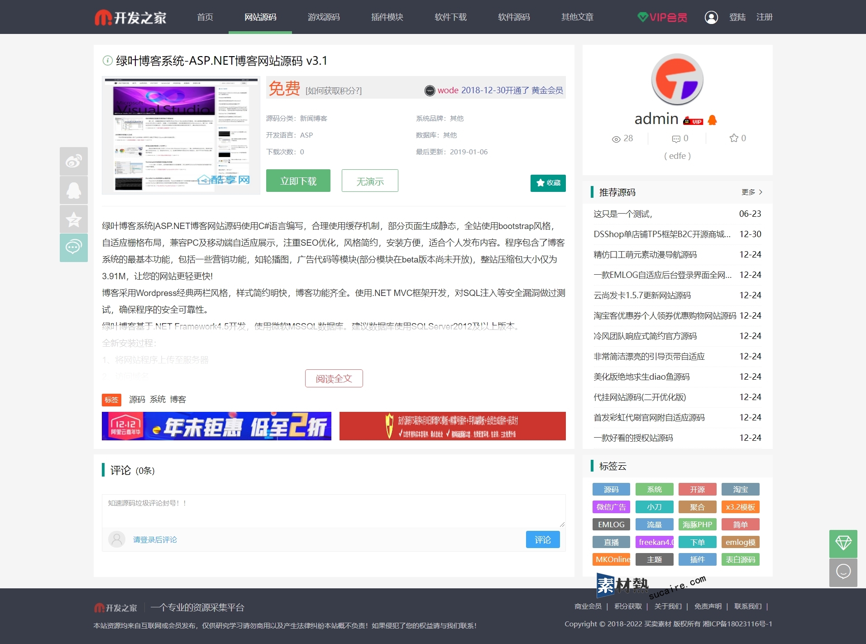Click the 联系我们 footer link
The width and height of the screenshot is (866, 644).
pyautogui.click(x=748, y=606)
